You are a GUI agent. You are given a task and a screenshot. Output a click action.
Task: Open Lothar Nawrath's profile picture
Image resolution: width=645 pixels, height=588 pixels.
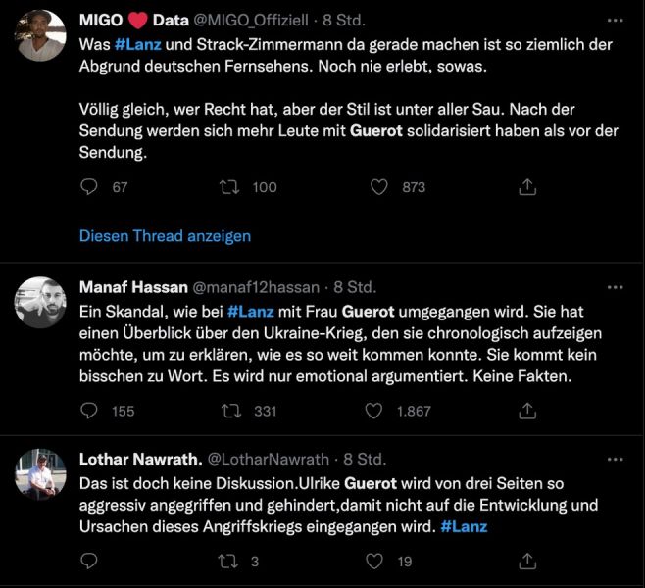pos(41,476)
